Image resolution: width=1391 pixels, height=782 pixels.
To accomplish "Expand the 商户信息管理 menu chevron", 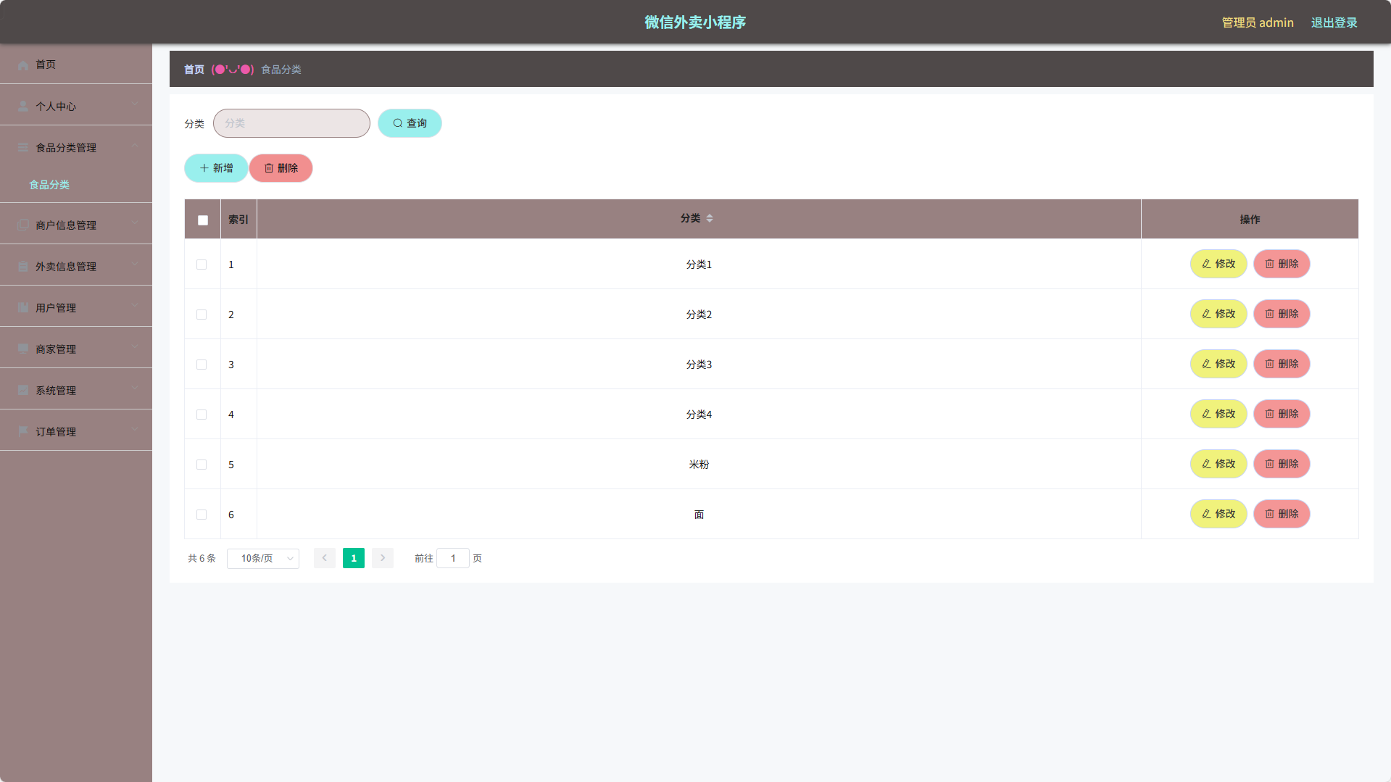I will tap(135, 223).
